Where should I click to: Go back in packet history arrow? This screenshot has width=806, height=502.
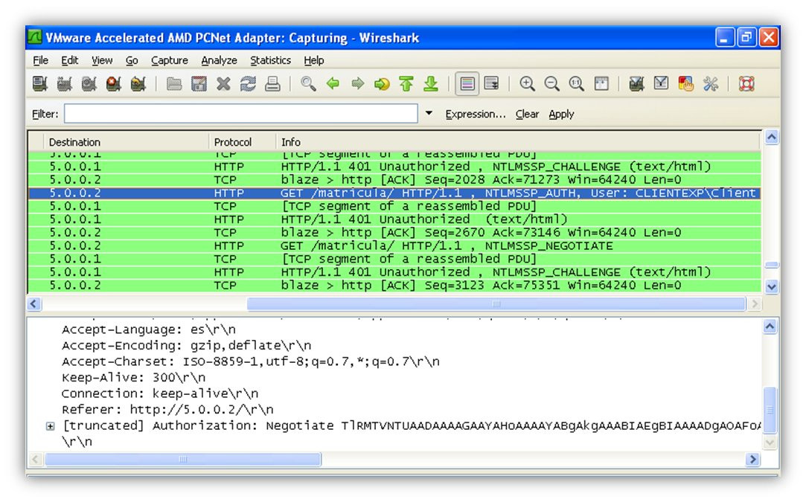(x=333, y=83)
